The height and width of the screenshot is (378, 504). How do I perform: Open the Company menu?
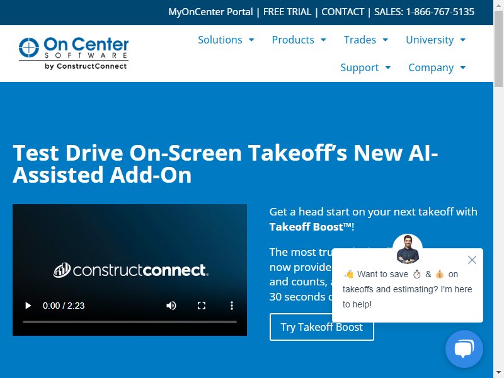click(x=431, y=67)
